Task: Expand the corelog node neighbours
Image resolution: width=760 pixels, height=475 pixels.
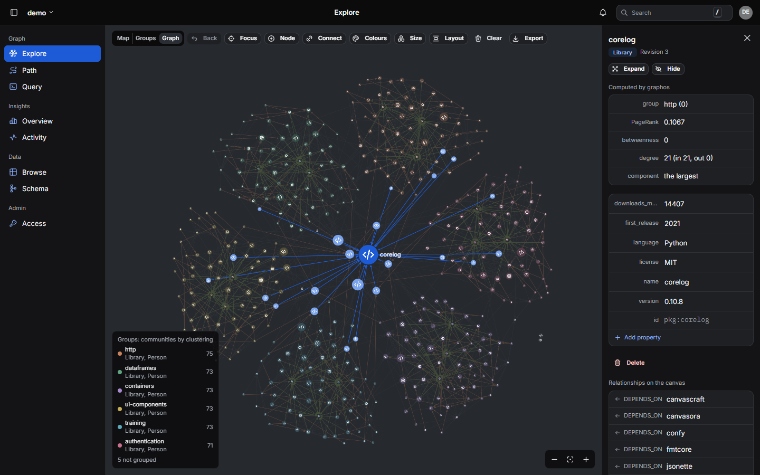Action: click(629, 69)
